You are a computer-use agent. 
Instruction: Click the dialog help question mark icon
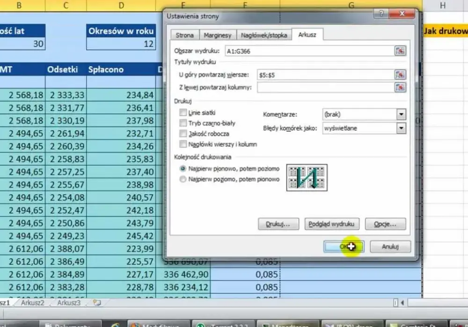pos(381,14)
